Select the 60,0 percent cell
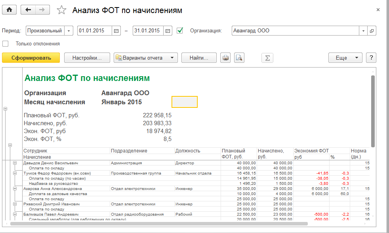Viewport: 389px width, 233px height. (x=345, y=194)
